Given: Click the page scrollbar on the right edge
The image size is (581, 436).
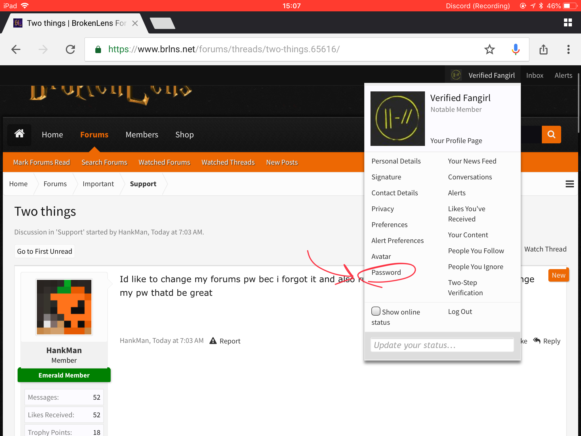Looking at the screenshot, I should click(x=579, y=104).
